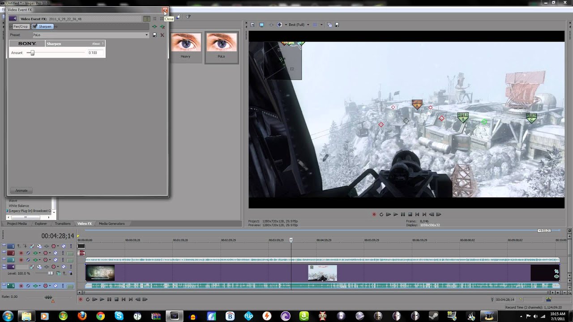Save the PoLo preset with disk icon
The width and height of the screenshot is (573, 322).
coord(154,35)
